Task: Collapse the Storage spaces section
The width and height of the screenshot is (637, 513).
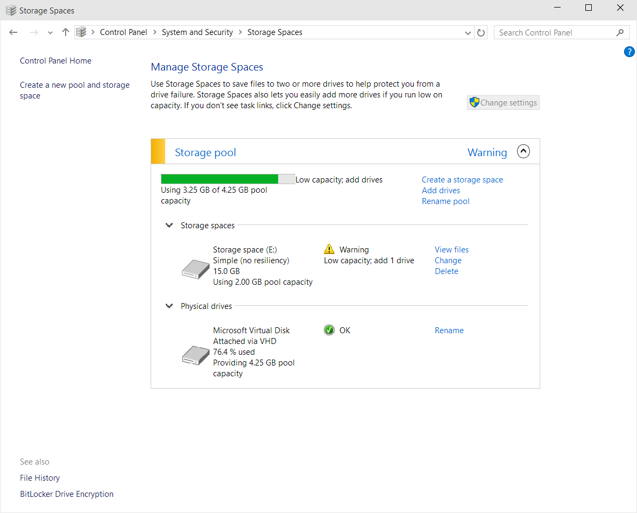Action: (x=169, y=225)
